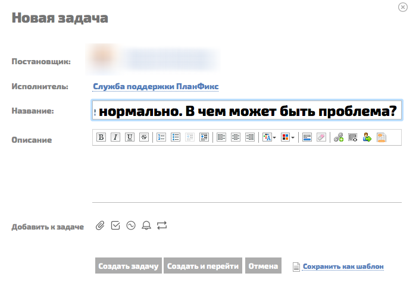Insert template with the orange document icon

[382, 137]
